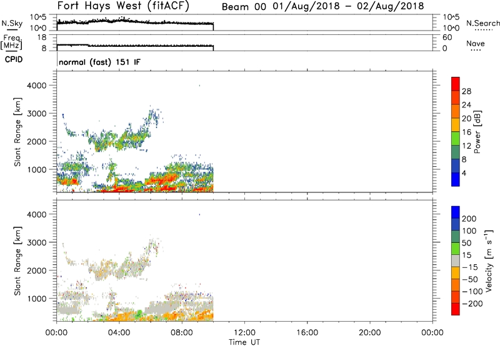Click the '04:00' time axis label
The image size is (500, 346).
click(119, 333)
